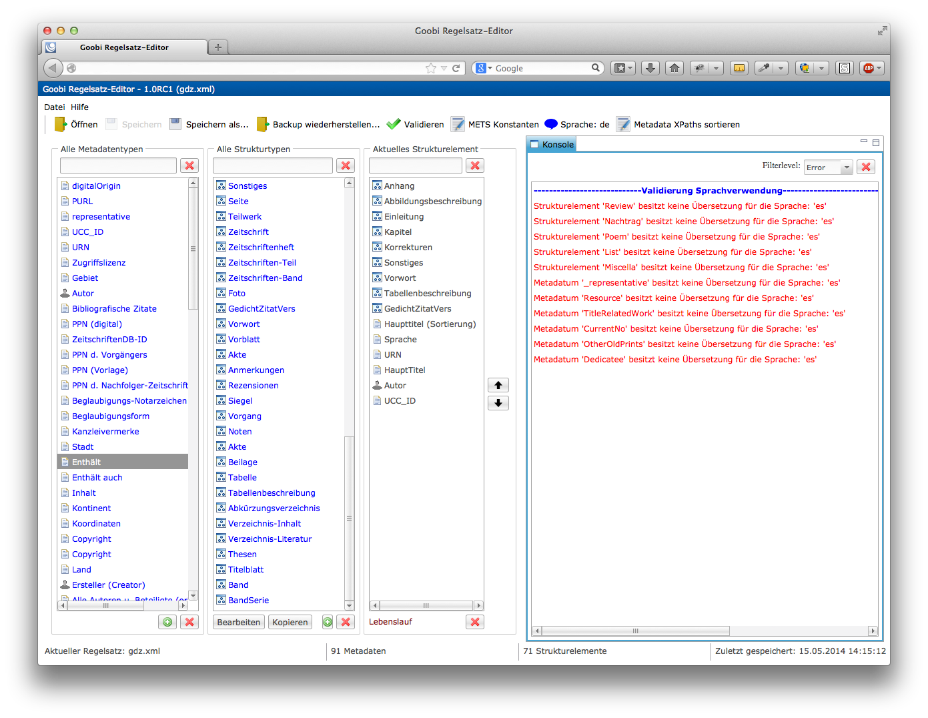The height and width of the screenshot is (718, 928).
Task: Select 'Abkürzungsverzeichnis' structure type
Action: 274,508
